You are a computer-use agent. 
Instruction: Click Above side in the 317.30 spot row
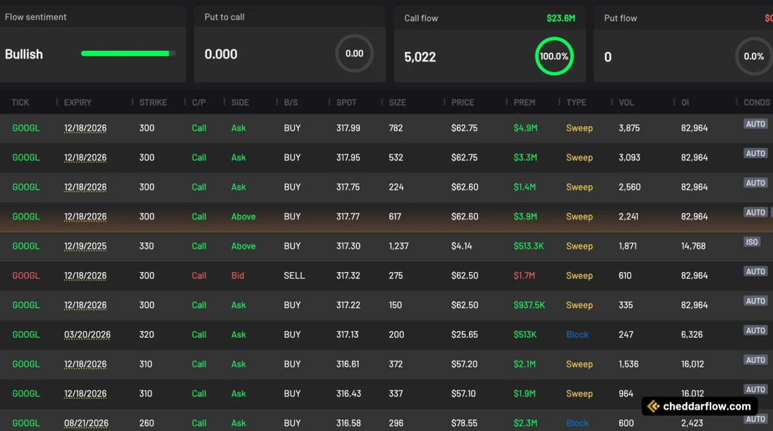click(243, 246)
